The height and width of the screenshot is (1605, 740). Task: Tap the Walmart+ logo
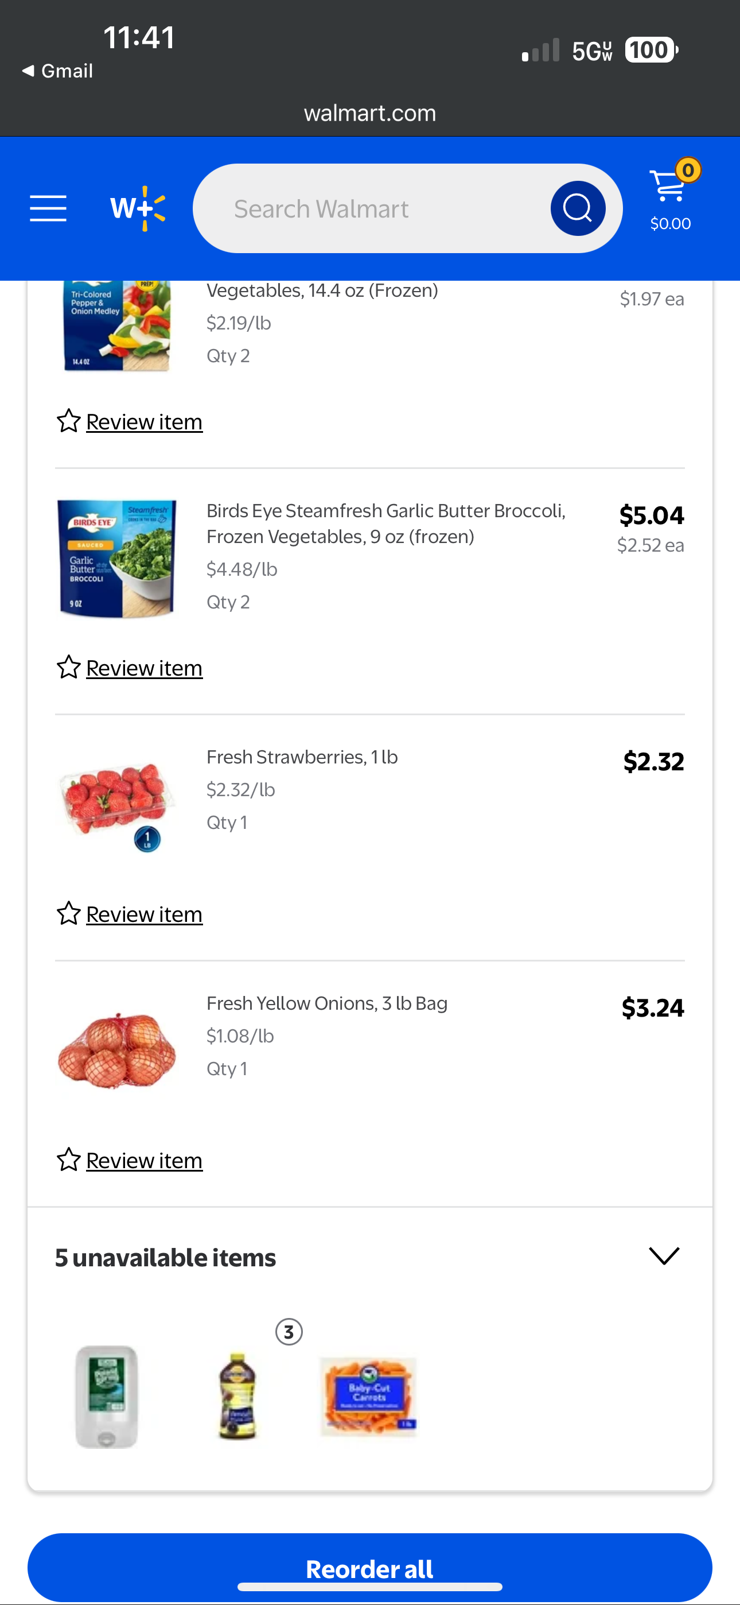tap(138, 208)
